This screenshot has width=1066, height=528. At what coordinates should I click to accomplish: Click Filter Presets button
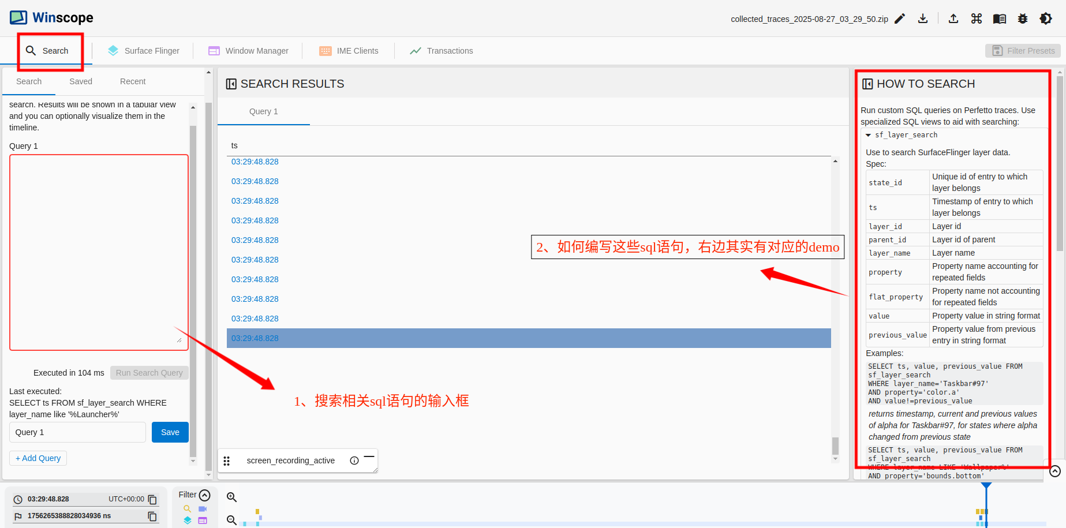(x=1023, y=51)
